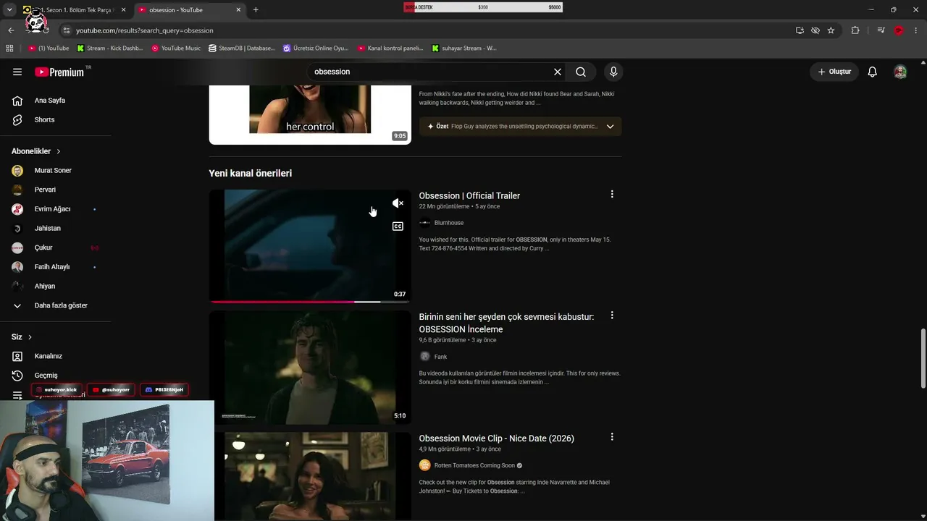Open the 5:10 İnceleme video thumbnail
Image resolution: width=927 pixels, height=521 pixels.
tap(310, 368)
